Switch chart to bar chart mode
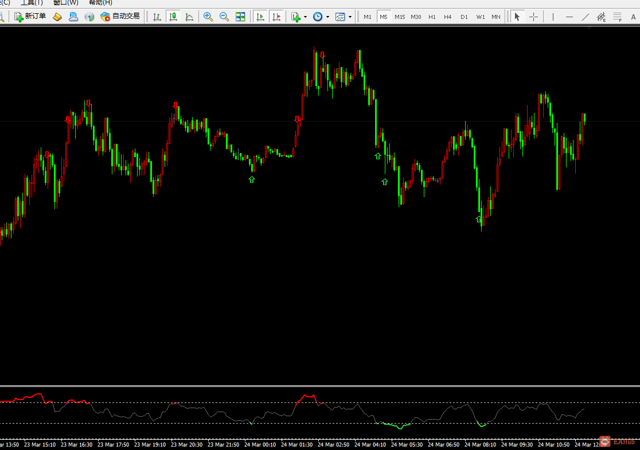This screenshot has height=450, width=640. pyautogui.click(x=157, y=17)
